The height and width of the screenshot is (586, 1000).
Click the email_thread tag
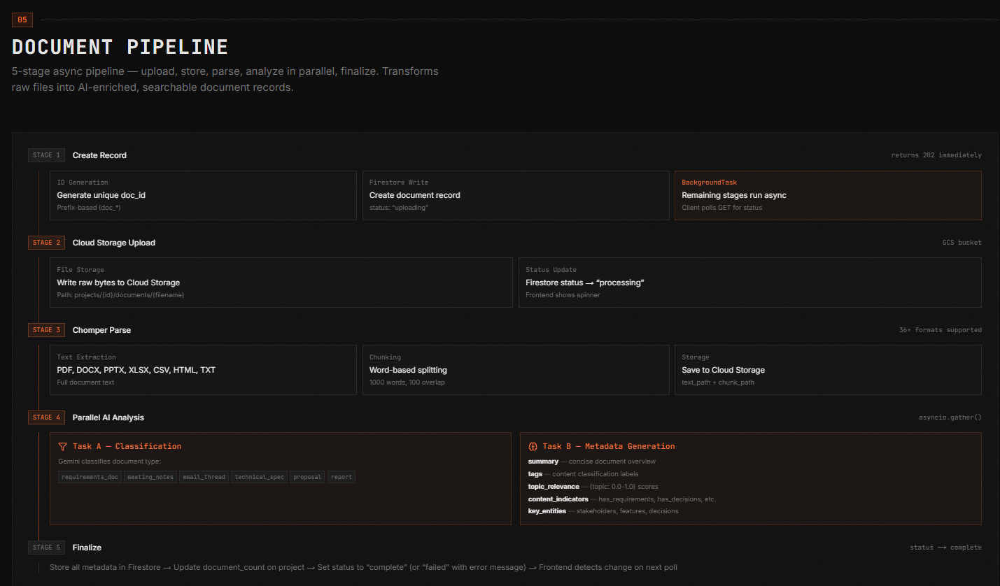[x=204, y=477]
